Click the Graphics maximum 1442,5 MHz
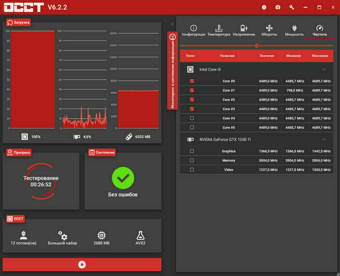Screen dimensions: 340x276 [x=322, y=151]
